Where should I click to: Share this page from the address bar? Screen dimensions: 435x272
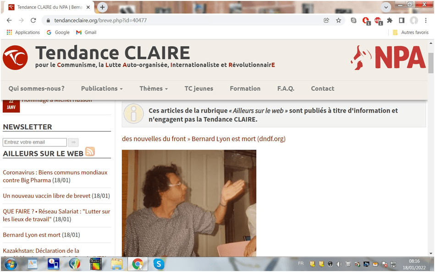(326, 20)
